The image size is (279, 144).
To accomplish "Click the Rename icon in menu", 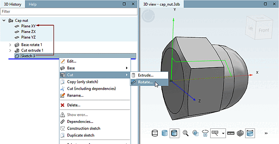I will pos(62,96).
